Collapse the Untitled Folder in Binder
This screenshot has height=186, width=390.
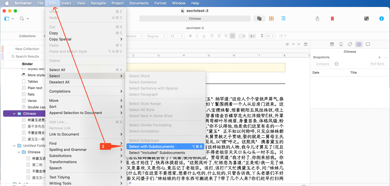[x=14, y=146]
